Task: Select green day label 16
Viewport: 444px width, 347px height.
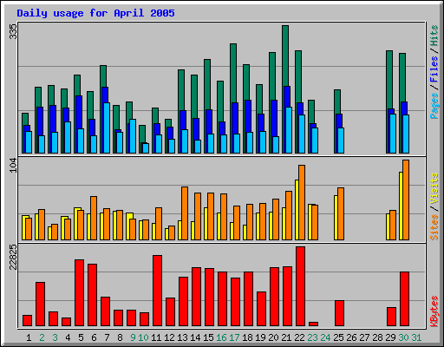Action: pyautogui.click(x=221, y=337)
